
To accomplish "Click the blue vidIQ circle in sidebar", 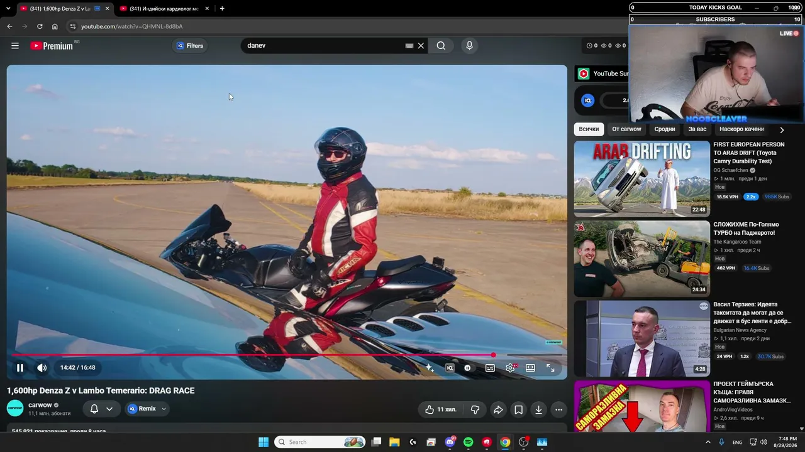I will click(x=587, y=100).
